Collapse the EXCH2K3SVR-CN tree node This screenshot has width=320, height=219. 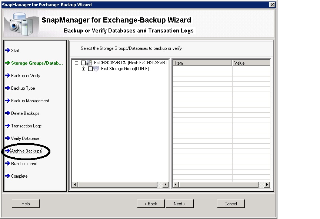point(76,63)
